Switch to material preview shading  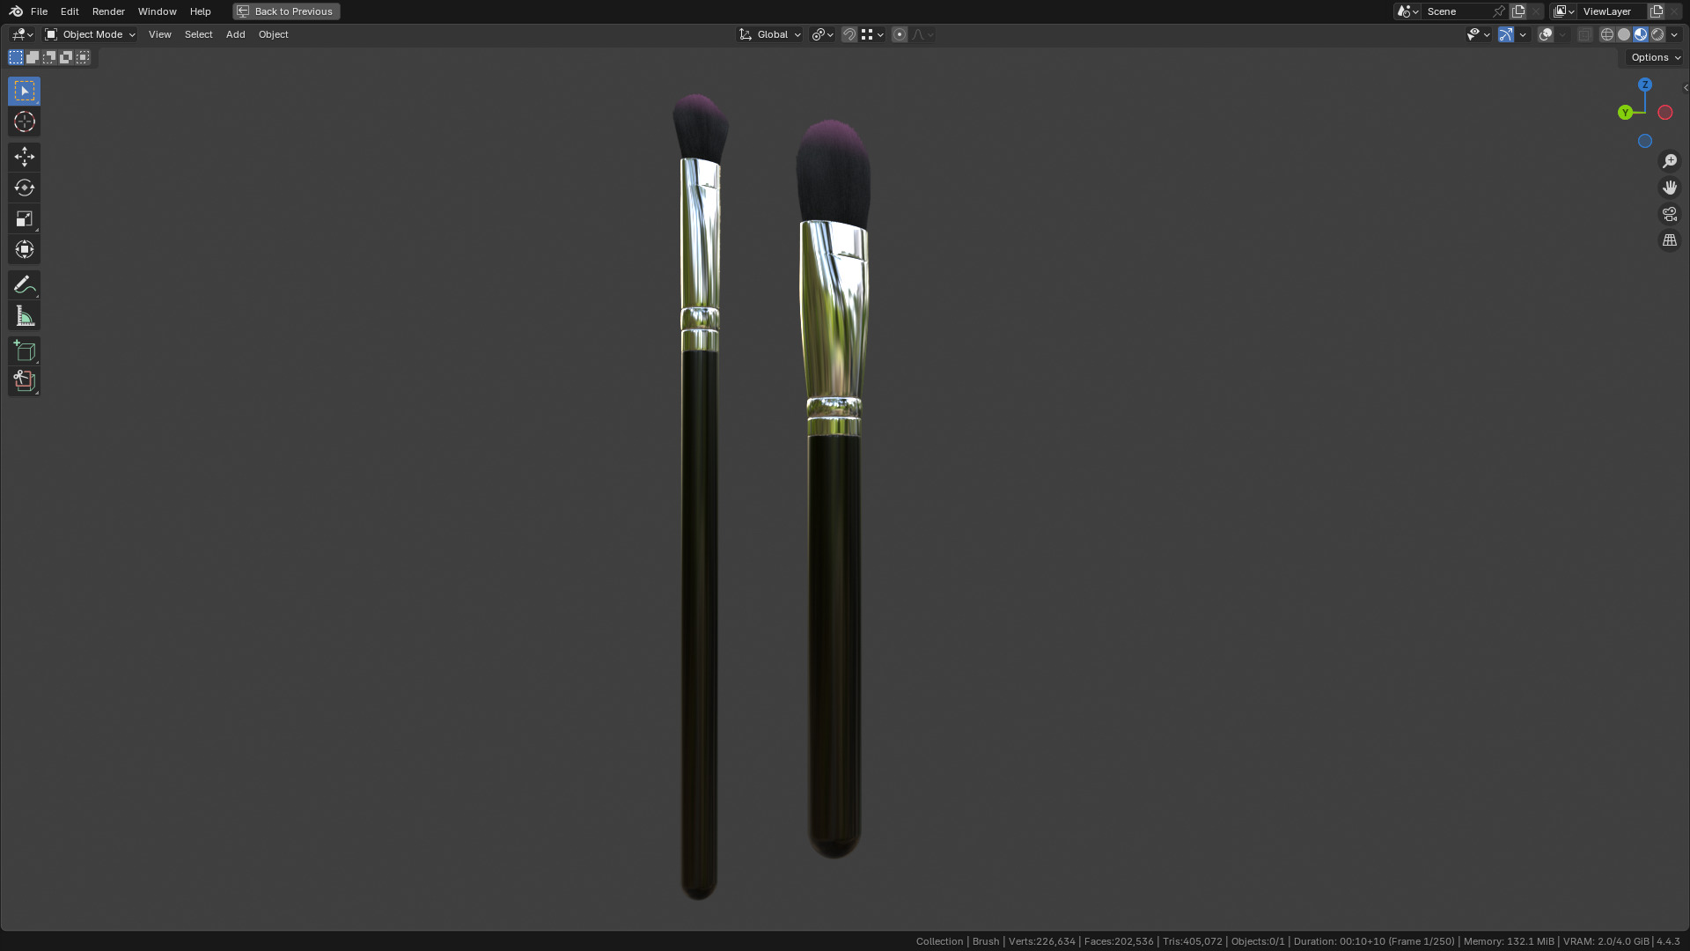[x=1641, y=34]
